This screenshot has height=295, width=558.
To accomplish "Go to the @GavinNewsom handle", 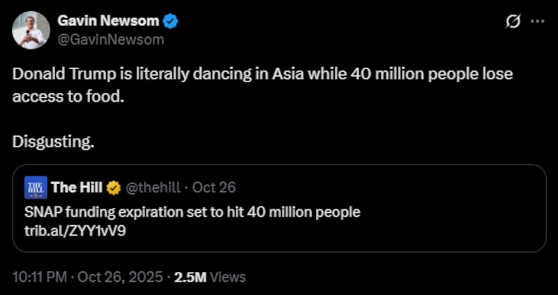I will [111, 39].
